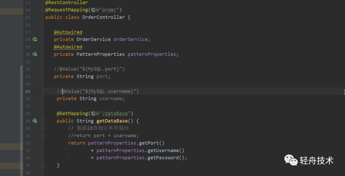Click the closing fold marker on line 35

43,165
